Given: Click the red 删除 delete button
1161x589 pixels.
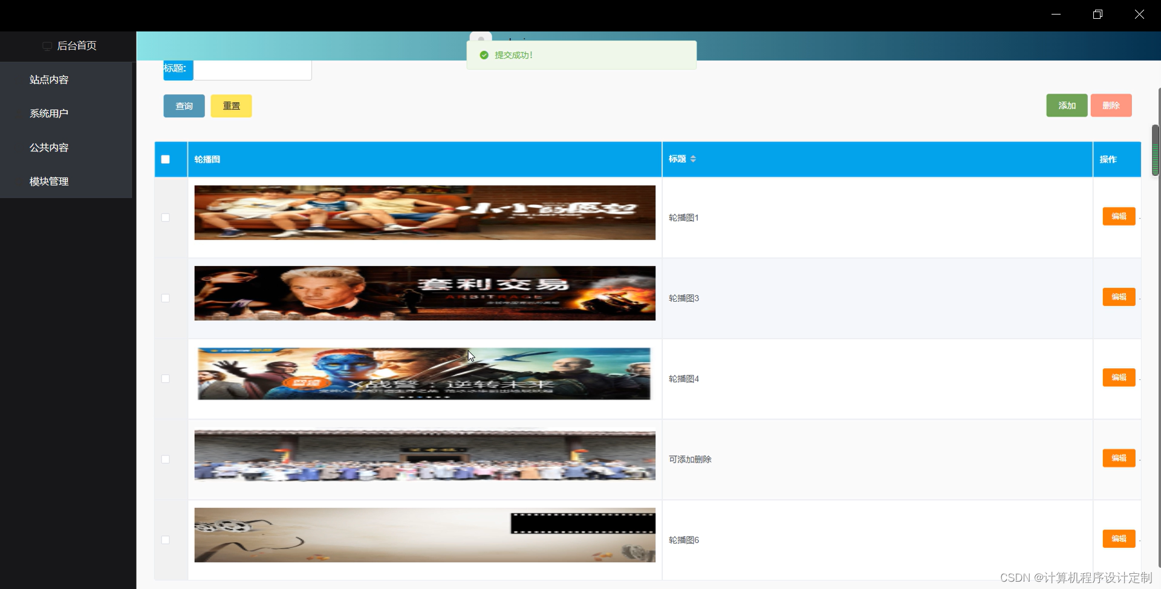Looking at the screenshot, I should click(1111, 105).
